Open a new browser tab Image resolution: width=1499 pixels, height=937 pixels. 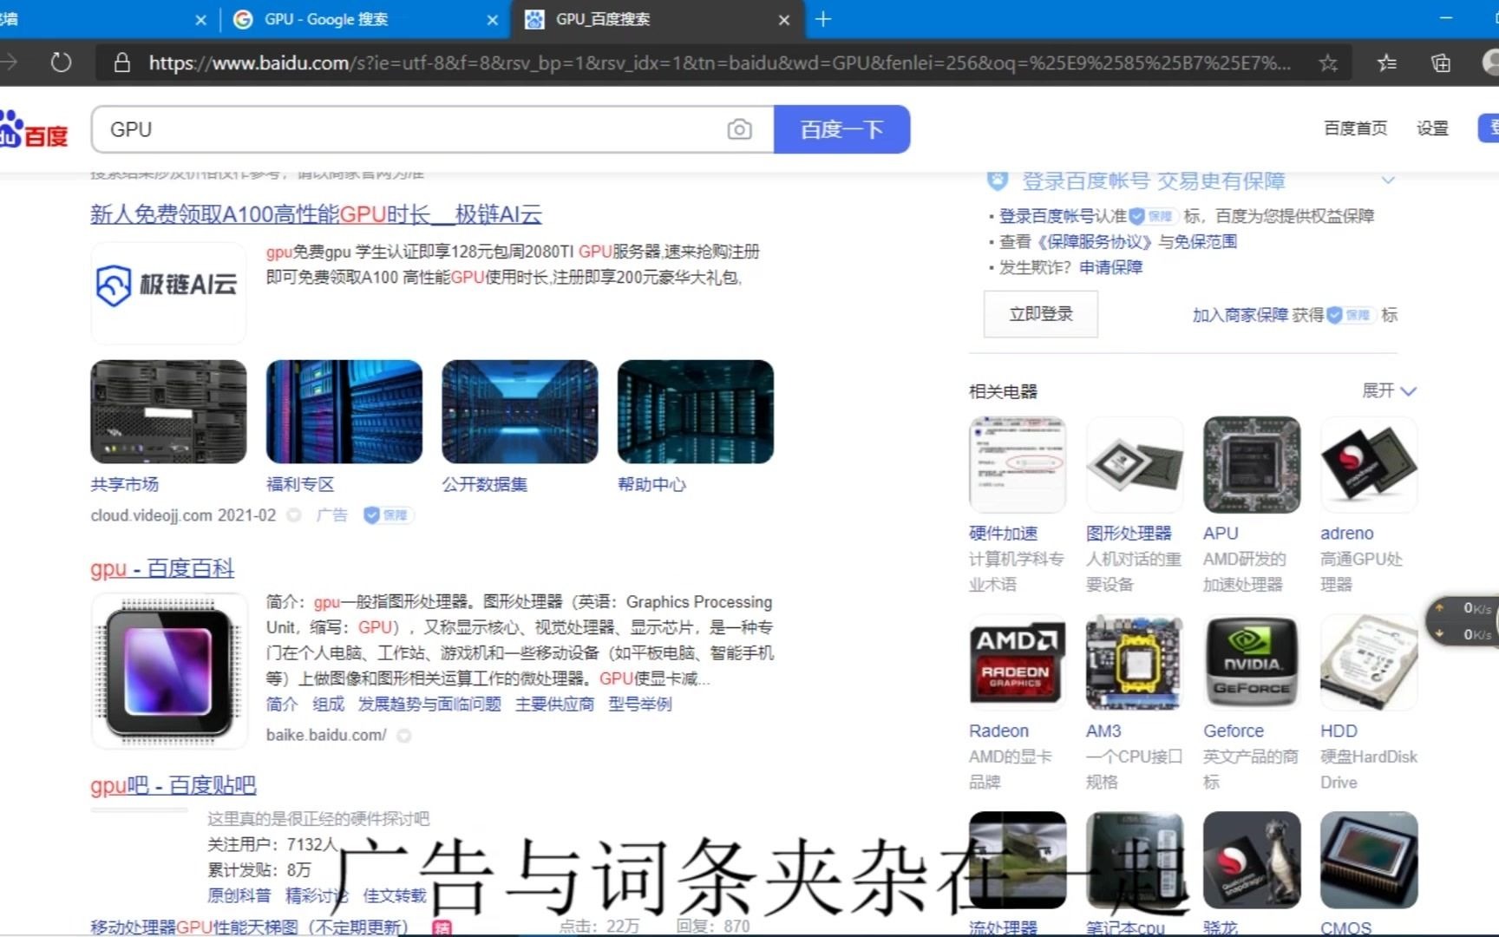(x=823, y=19)
